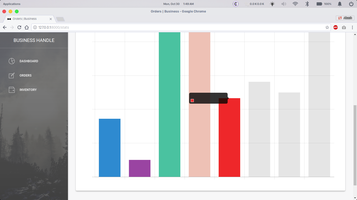Reload the stats page
357x200 pixels.
pyautogui.click(x=19, y=27)
